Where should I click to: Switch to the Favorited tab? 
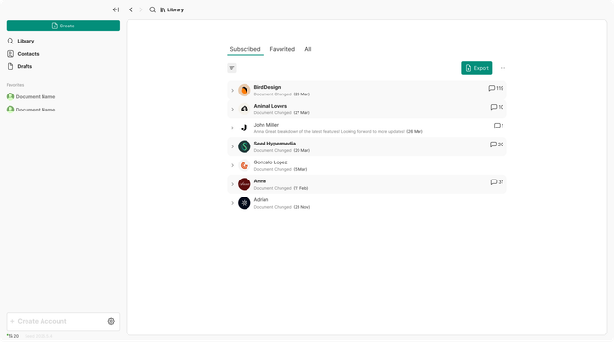coord(281,49)
